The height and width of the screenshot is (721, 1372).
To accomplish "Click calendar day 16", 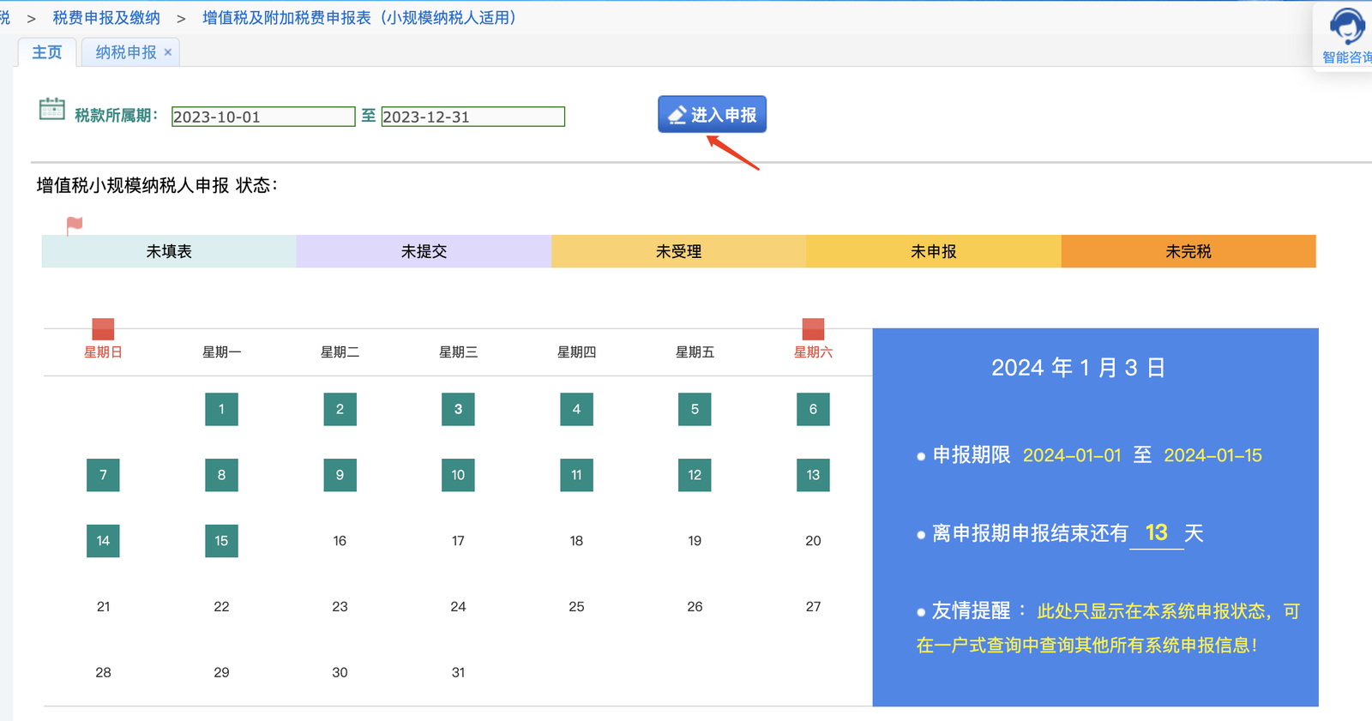I will click(340, 541).
